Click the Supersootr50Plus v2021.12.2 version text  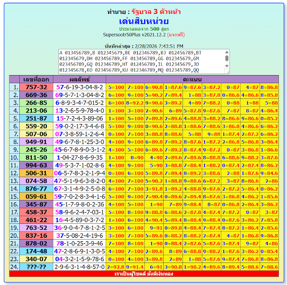[135, 35]
